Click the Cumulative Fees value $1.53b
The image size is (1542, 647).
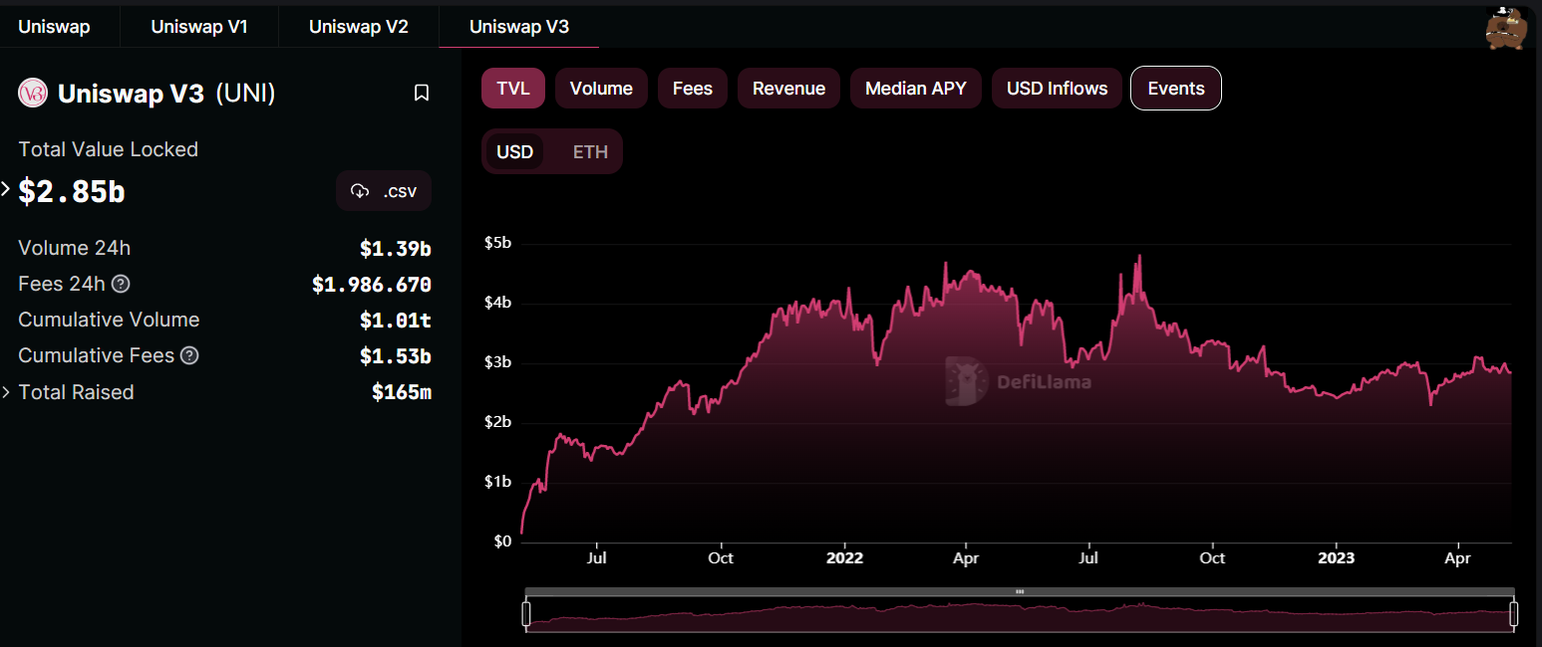point(396,356)
